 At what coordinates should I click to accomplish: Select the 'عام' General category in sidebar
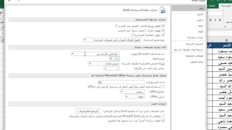pos(188,8)
